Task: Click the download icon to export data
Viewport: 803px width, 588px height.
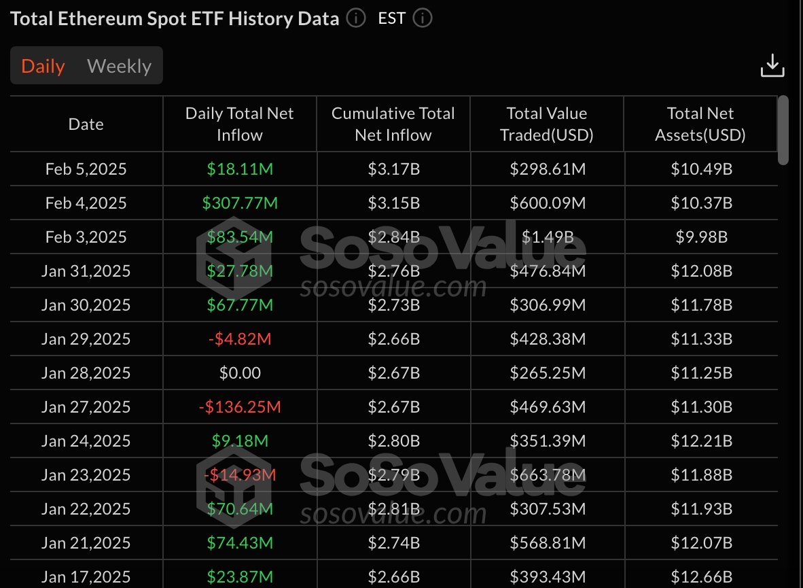Action: pos(773,65)
